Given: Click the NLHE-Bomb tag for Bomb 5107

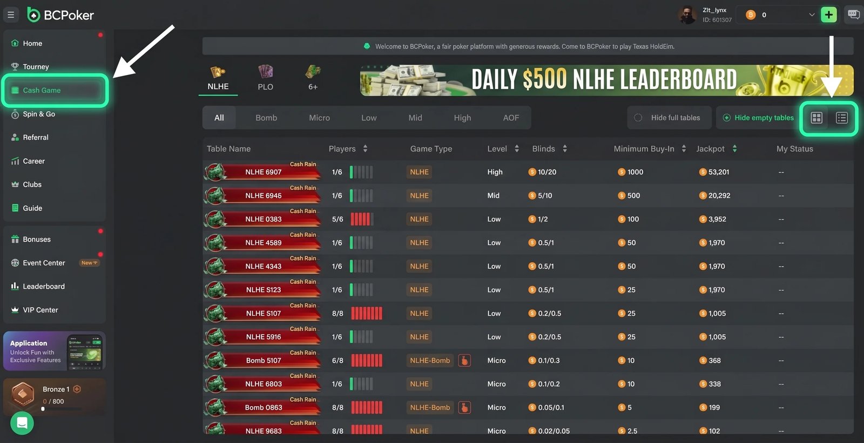Looking at the screenshot, I should click(430, 360).
